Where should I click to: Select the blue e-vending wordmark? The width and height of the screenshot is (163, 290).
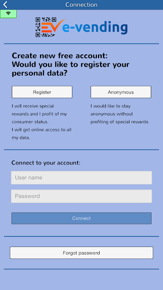click(x=95, y=28)
